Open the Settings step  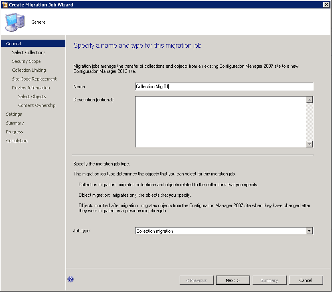coord(14,114)
